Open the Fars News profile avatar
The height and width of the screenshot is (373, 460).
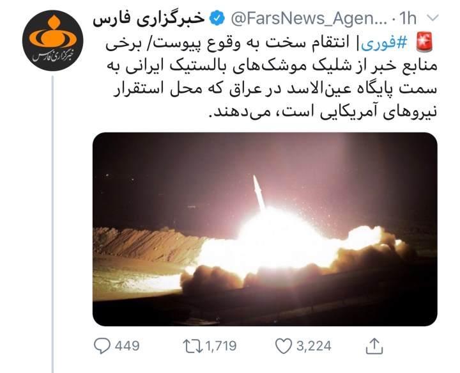point(53,40)
